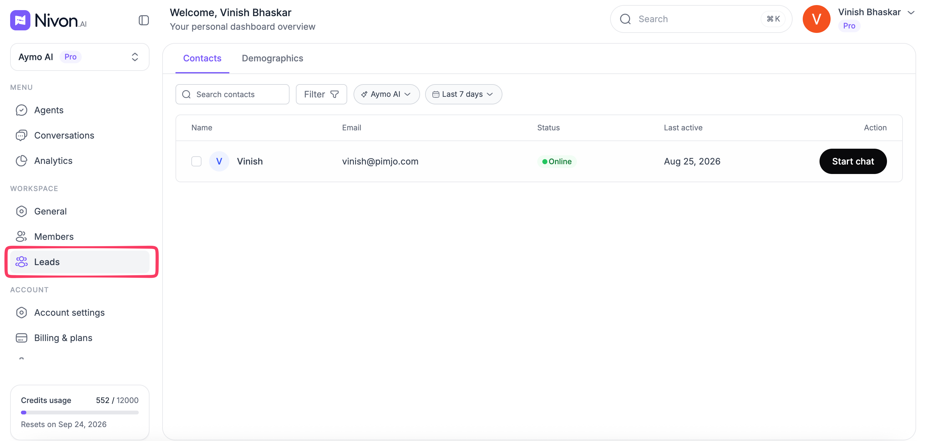Click the Leads group icon

22,262
